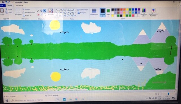Viewport: 181px width, 104px height.
Task: Activate Colore 2 selector
Action: tap(108, 13)
